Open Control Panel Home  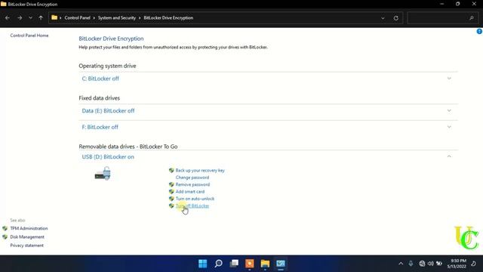pyautogui.click(x=29, y=36)
